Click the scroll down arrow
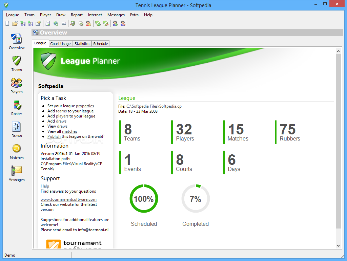The width and height of the screenshot is (347, 261). click(x=338, y=245)
